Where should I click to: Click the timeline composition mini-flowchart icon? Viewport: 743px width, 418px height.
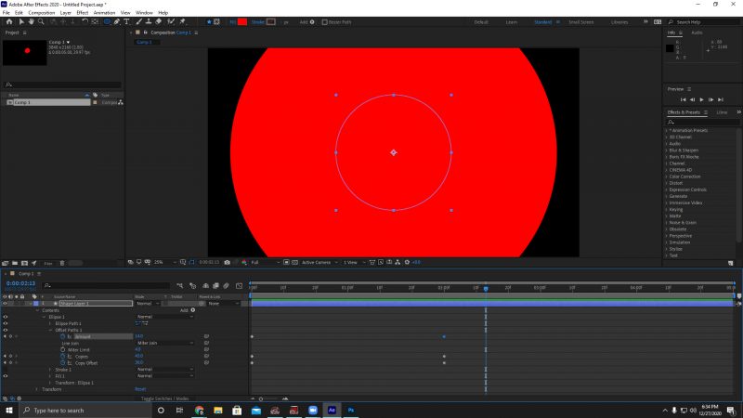click(x=179, y=286)
